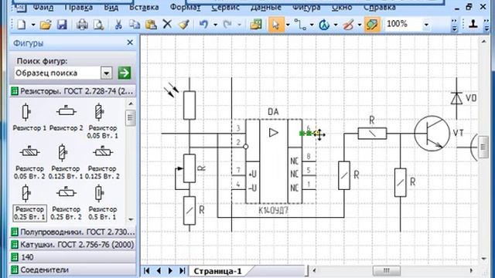
Task: Click the Поиск фигур search field
Action: [x=57, y=73]
